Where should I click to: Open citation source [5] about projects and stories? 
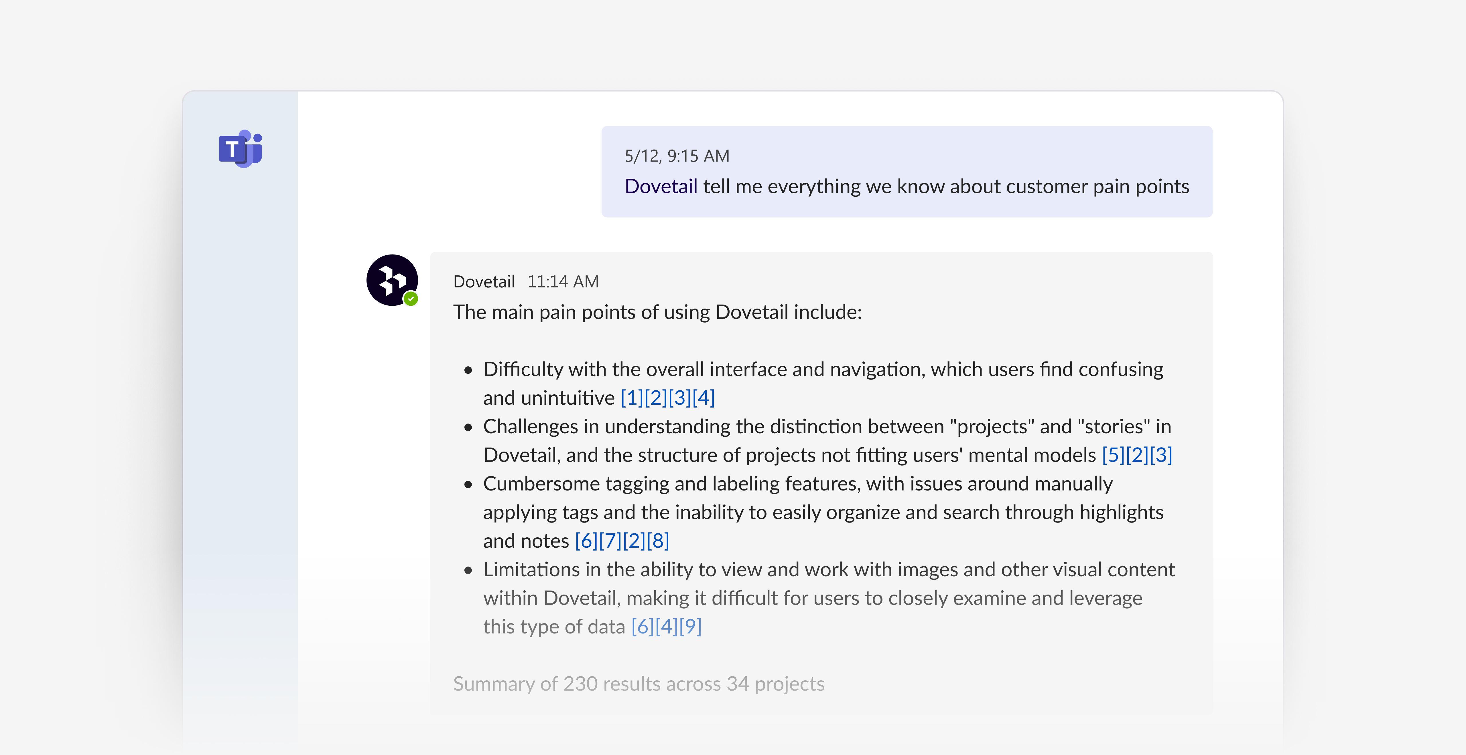(x=1114, y=455)
